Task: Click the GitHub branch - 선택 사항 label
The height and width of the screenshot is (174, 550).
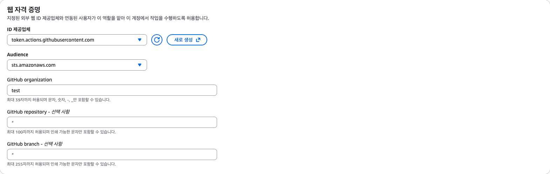Action: coord(35,144)
